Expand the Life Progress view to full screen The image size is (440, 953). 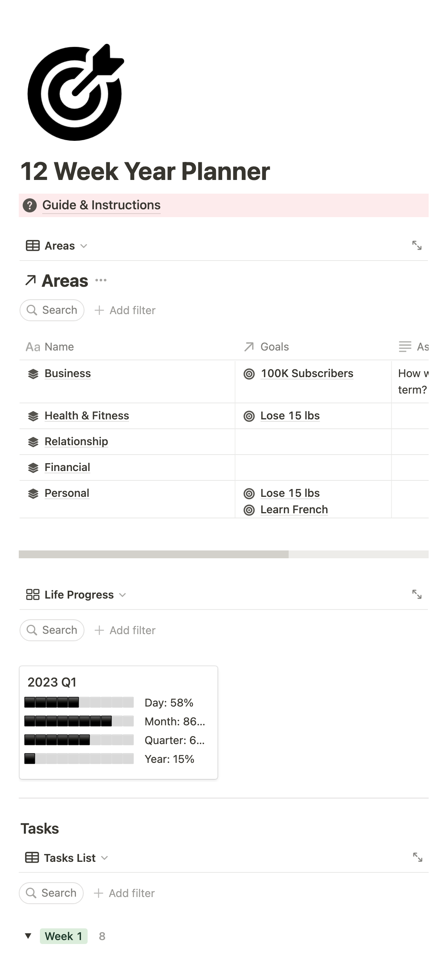[417, 594]
